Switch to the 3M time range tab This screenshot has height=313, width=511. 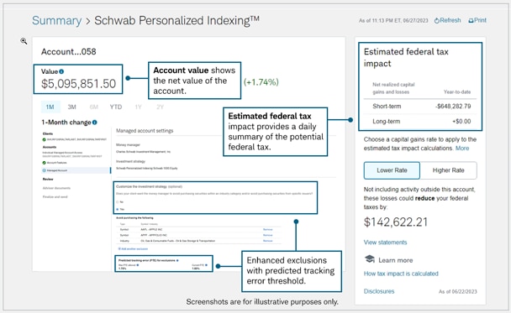(71, 107)
